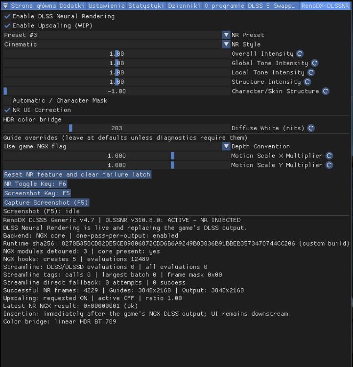This screenshot has width=353, height=367.
Task: Click the RenoDX DLSS5 Generic v4.7 status line
Action: (122, 220)
